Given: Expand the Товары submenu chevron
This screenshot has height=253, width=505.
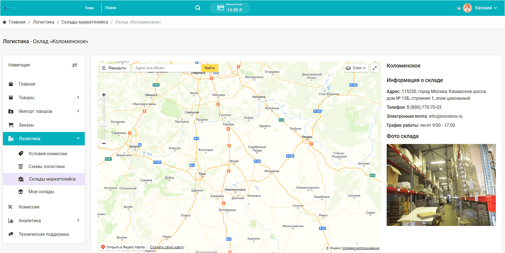Looking at the screenshot, I should click(x=78, y=98).
